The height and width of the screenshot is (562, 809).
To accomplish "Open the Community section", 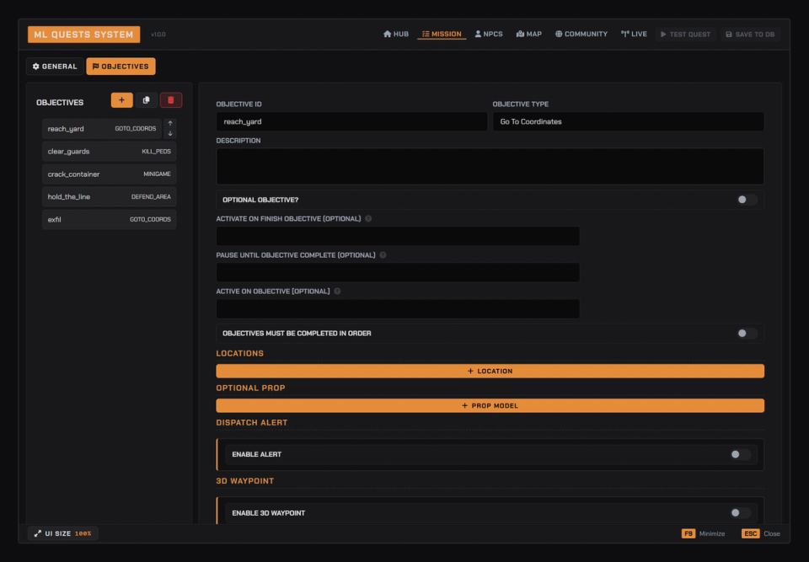I will [x=581, y=34].
